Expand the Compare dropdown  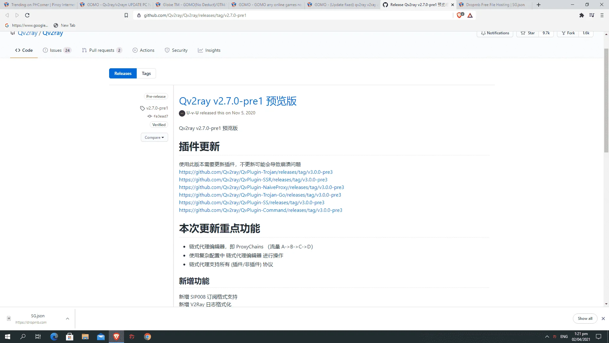[154, 138]
